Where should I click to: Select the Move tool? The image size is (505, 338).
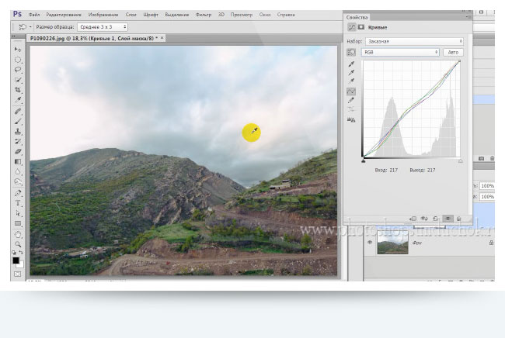(18, 49)
